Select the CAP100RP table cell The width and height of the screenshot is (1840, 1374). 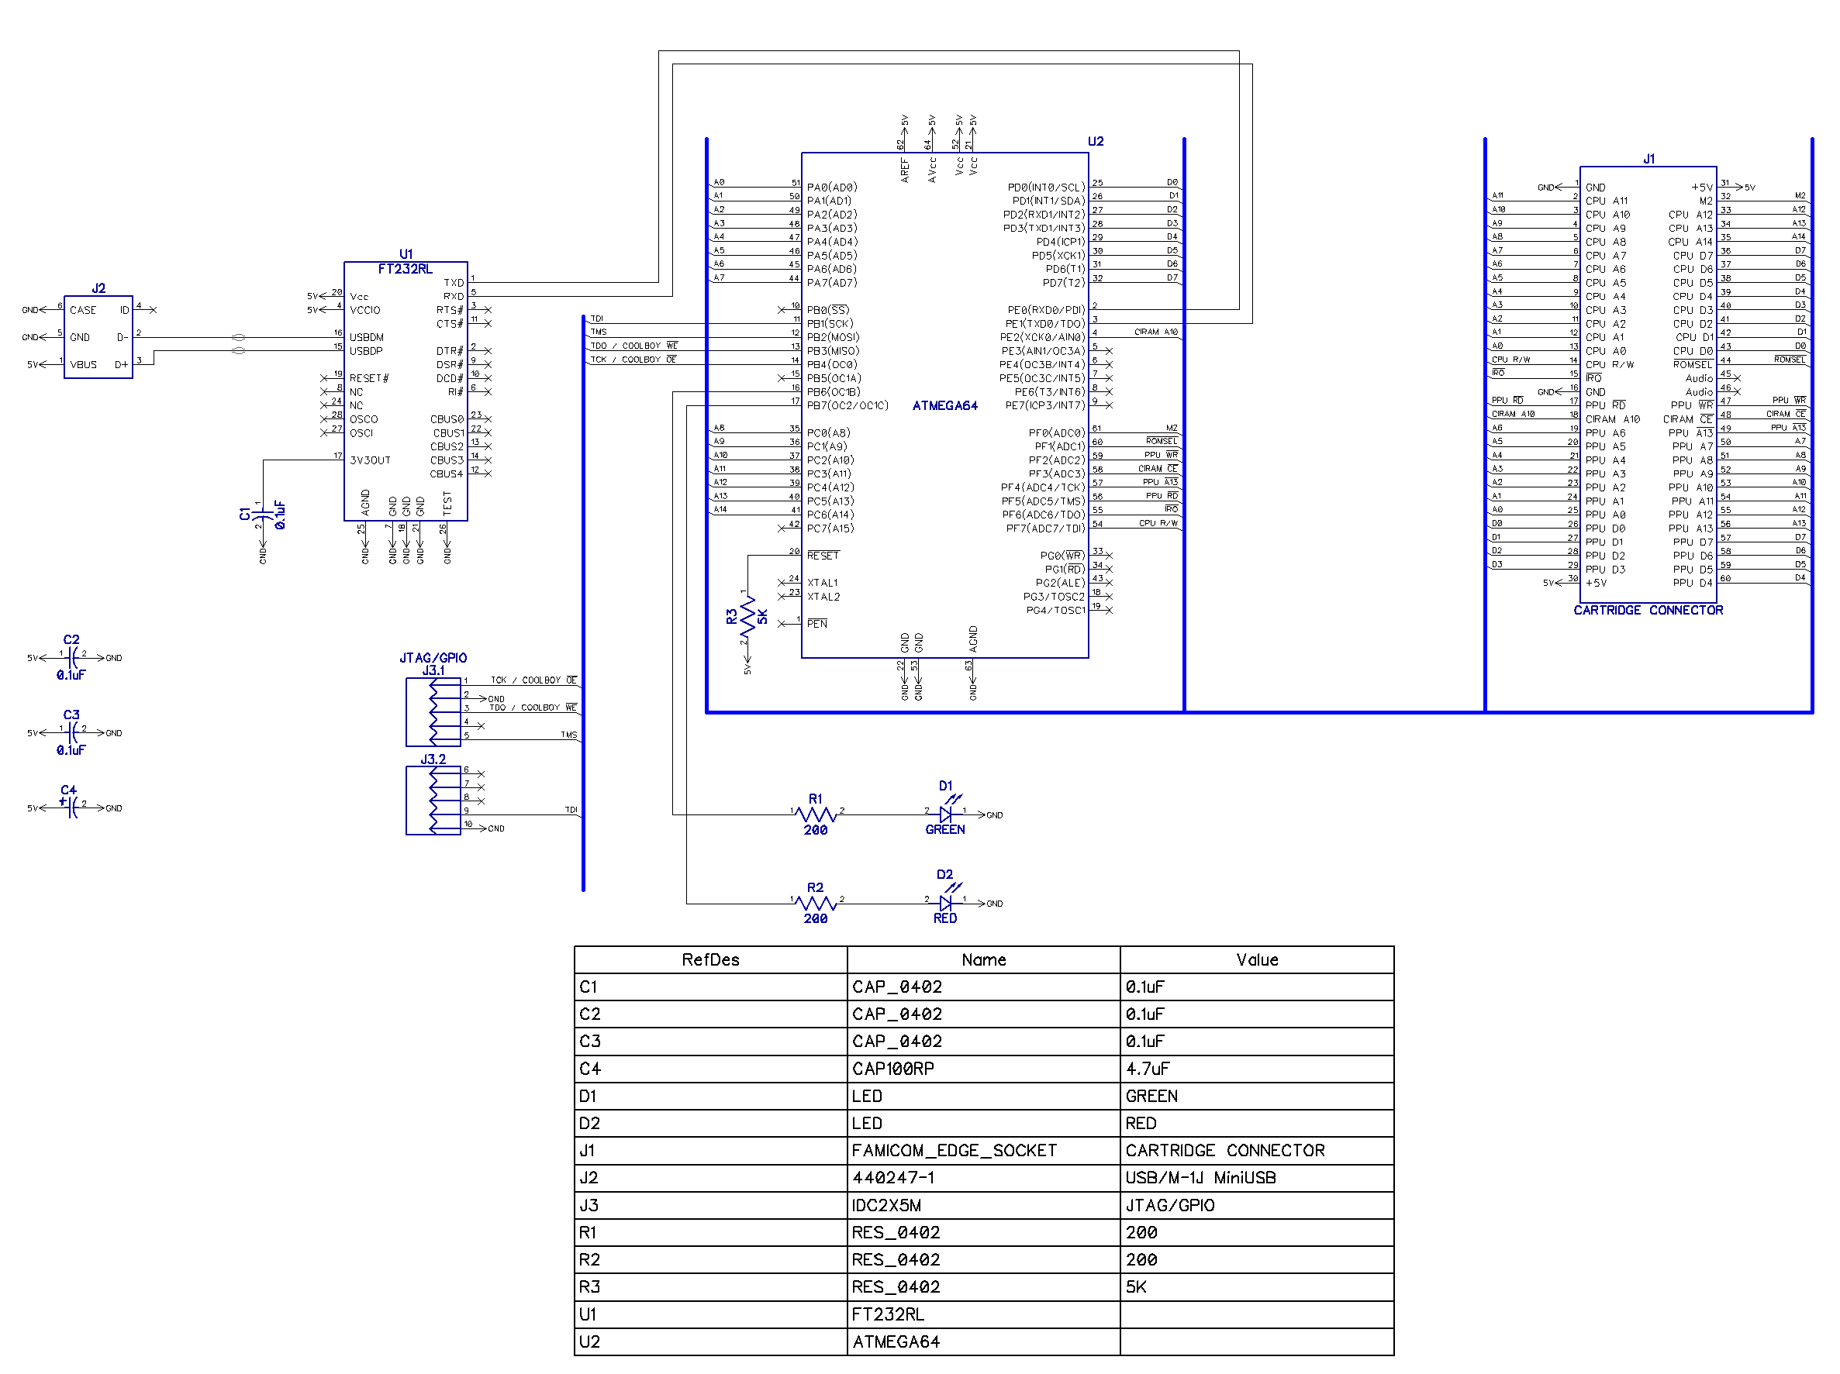click(x=983, y=1068)
